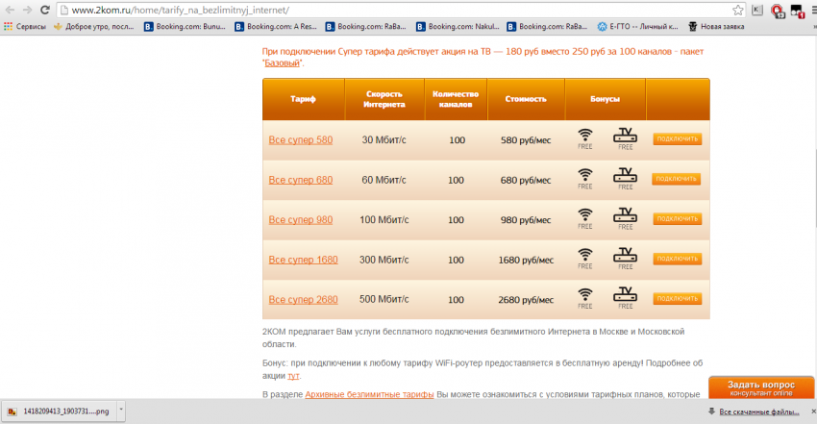This screenshot has width=817, height=424.
Task: Reload the page with the refresh icon
Action: click(x=46, y=9)
